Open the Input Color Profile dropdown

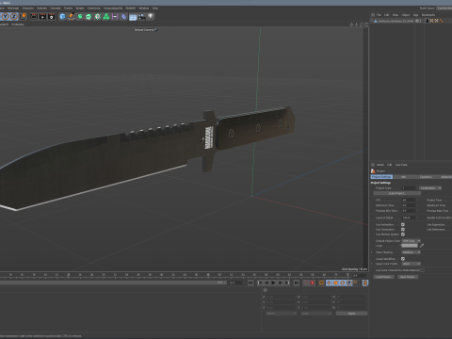click(412, 264)
